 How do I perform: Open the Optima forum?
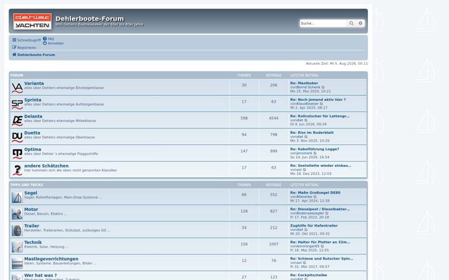tap(32, 149)
